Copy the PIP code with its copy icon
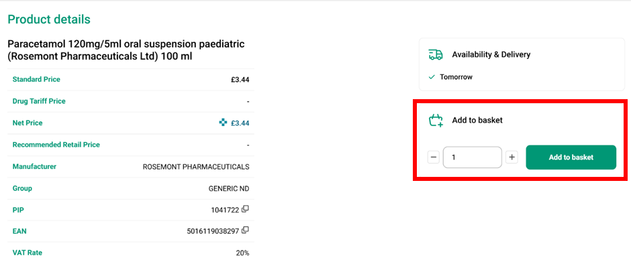The image size is (631, 268). (x=246, y=210)
